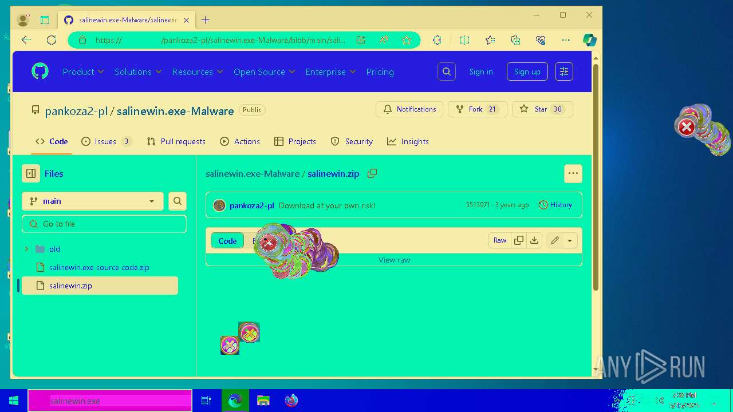Open the Projects tab
The width and height of the screenshot is (733, 412).
click(295, 141)
